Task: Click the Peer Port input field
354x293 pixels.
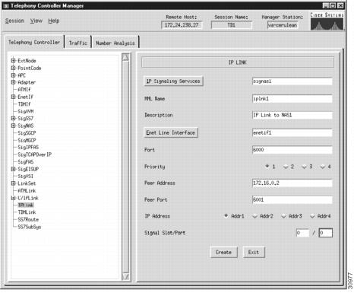Action: pos(292,199)
